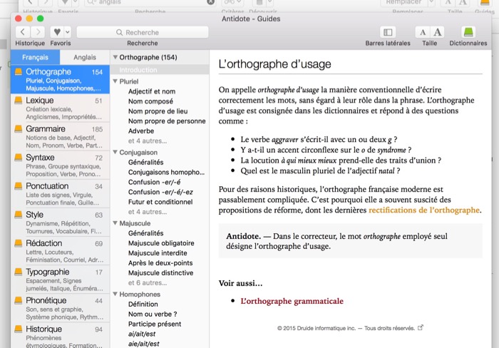Open the Dictionnaires green book icon
Screen dimensions: 499x348
click(468, 32)
